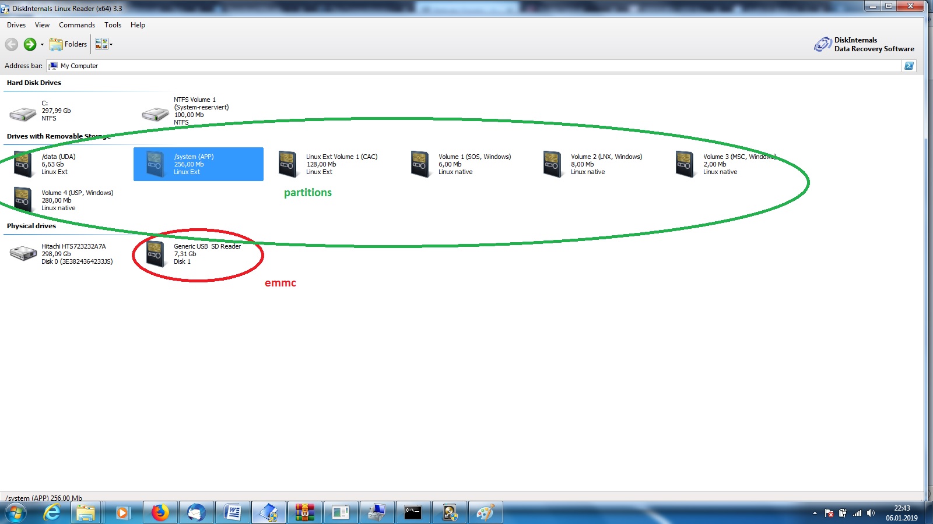Open the Windows Start menu
The width and height of the screenshot is (933, 524).
[x=16, y=513]
